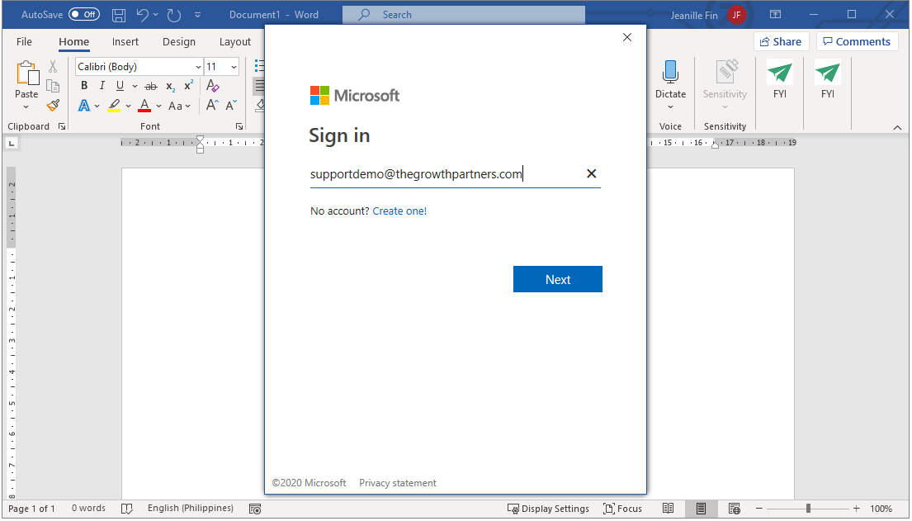Collapse the ribbon chevron
The width and height of the screenshot is (912, 521).
coord(897,127)
